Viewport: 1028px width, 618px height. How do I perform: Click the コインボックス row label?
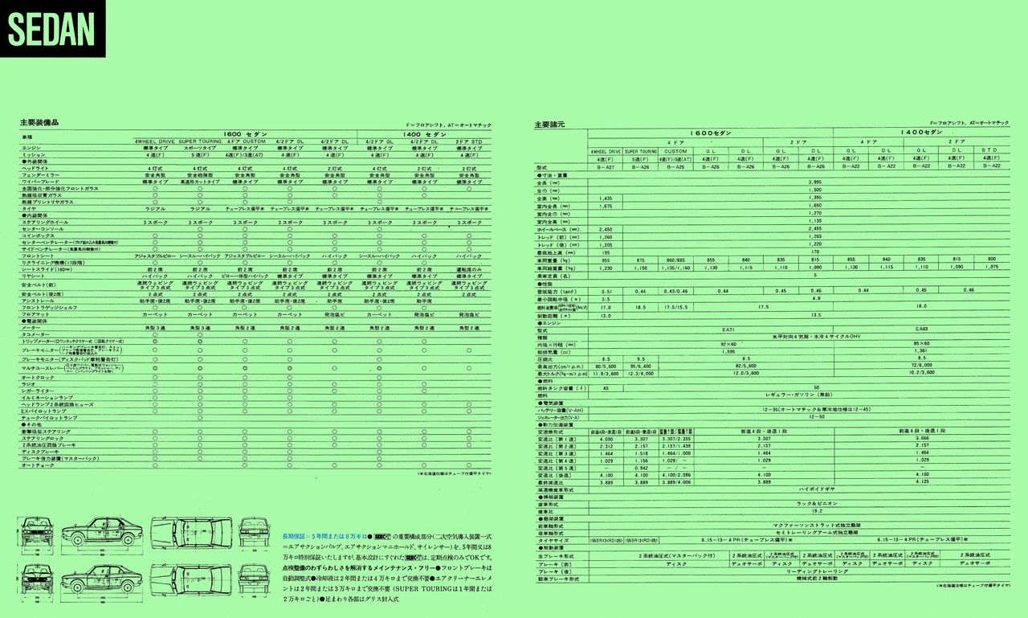37,235
